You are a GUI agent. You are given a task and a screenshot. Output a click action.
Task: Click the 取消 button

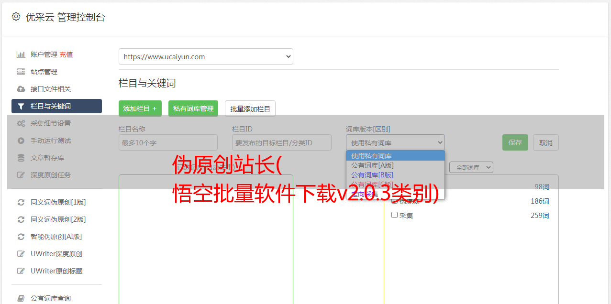click(x=546, y=142)
